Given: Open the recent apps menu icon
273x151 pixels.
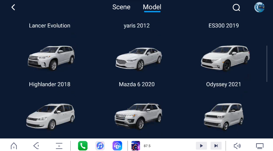Looking at the screenshot, I should click(x=59, y=146).
